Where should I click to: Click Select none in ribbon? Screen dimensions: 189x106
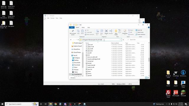pos(140,32)
